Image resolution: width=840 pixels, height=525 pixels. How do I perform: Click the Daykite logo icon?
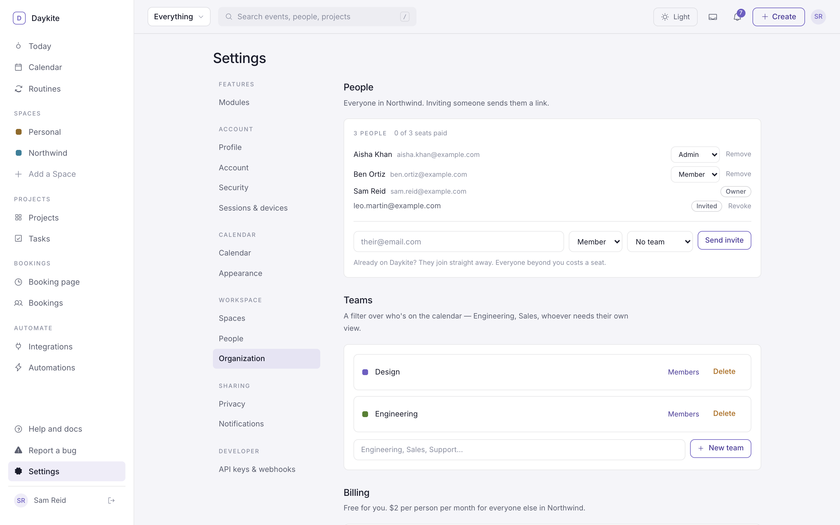pyautogui.click(x=19, y=18)
